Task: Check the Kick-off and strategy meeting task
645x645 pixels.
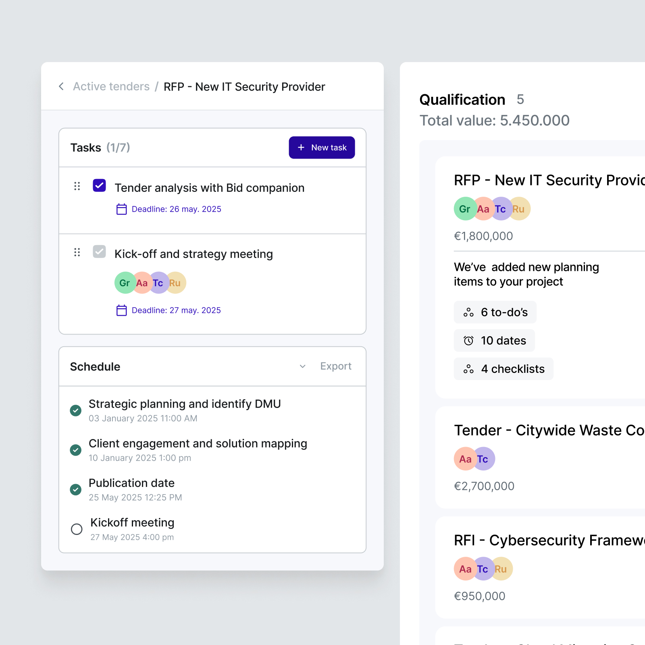Action: [99, 252]
